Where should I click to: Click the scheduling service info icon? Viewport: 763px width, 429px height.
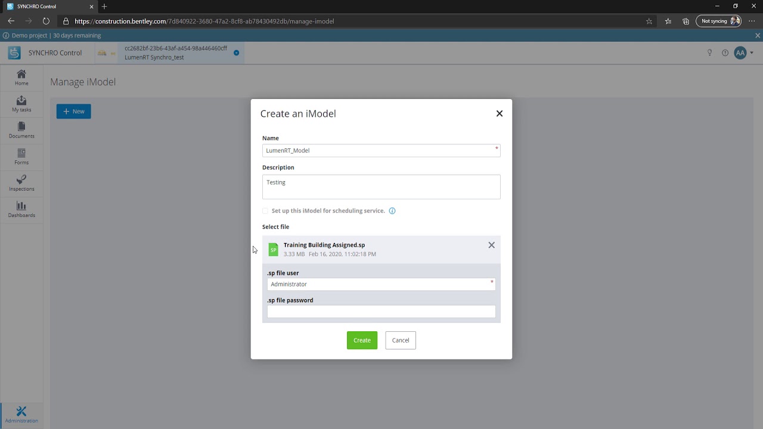tap(392, 211)
